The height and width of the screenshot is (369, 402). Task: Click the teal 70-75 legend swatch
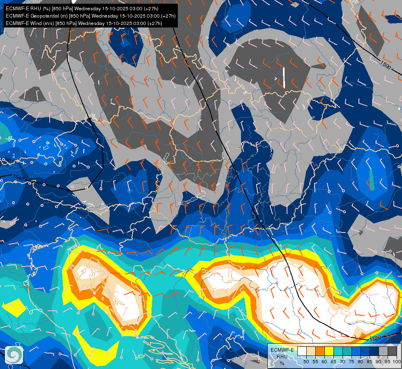point(347,351)
